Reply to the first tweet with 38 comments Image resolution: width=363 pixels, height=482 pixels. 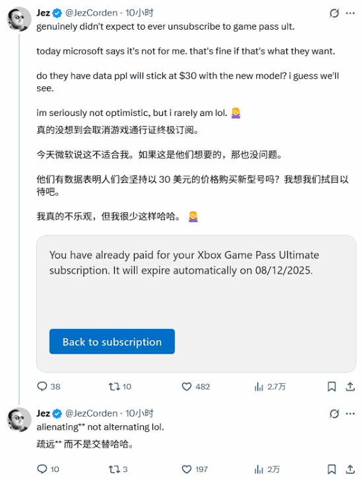tap(48, 386)
